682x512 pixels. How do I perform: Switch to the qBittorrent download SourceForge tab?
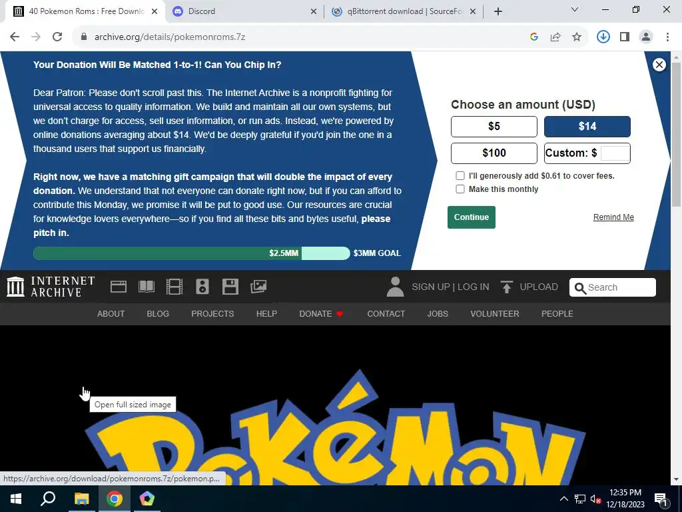click(x=404, y=11)
